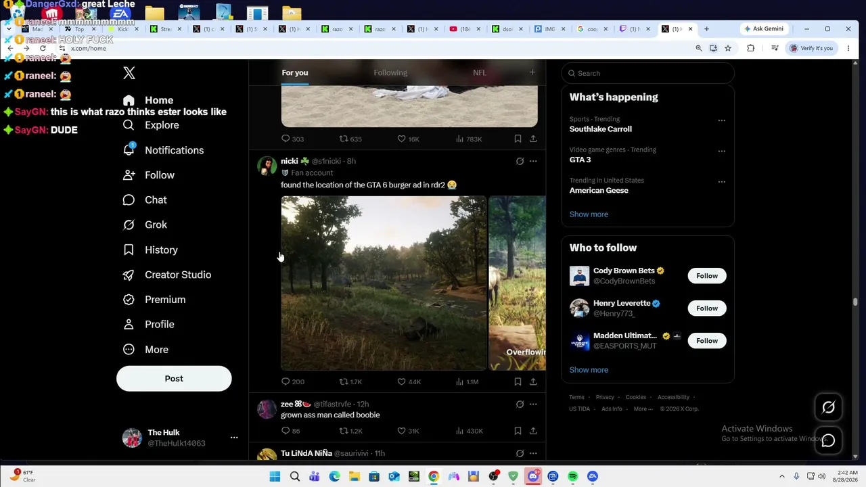Bookmark nicki's GTA 6 burger ad post

pyautogui.click(x=518, y=381)
